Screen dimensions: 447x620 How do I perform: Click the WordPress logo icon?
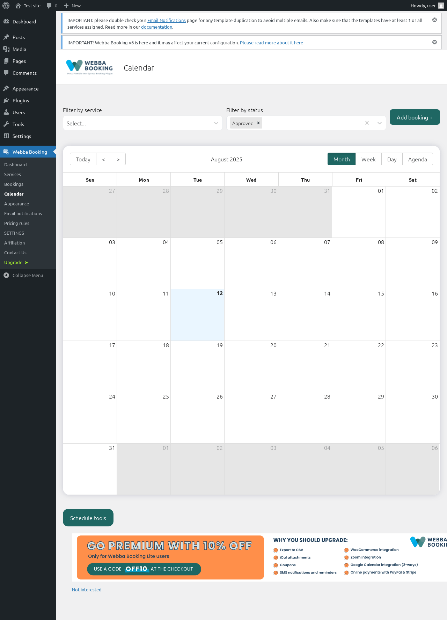click(x=6, y=6)
